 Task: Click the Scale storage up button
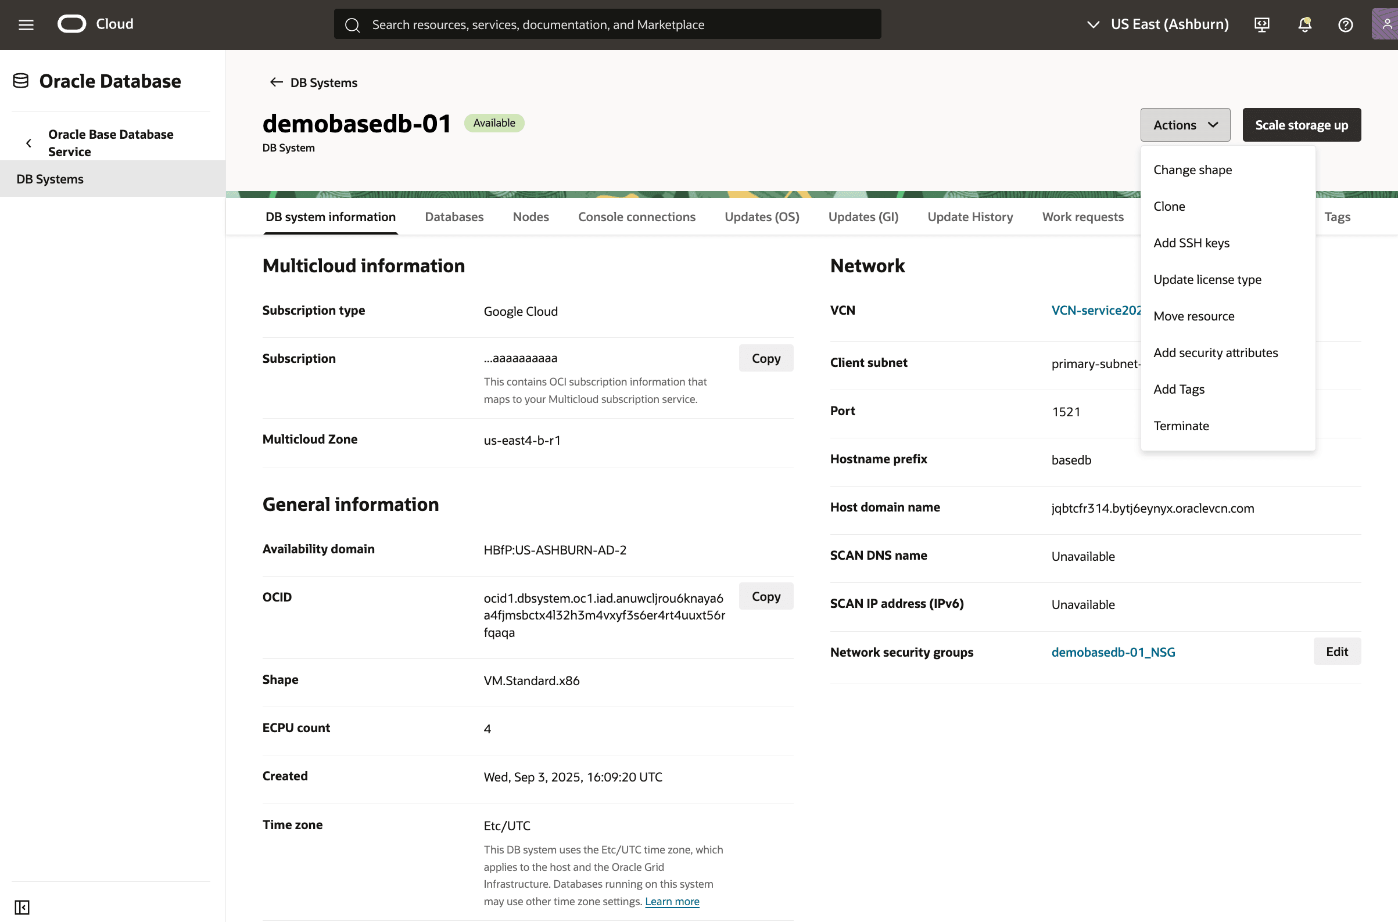[1302, 125]
